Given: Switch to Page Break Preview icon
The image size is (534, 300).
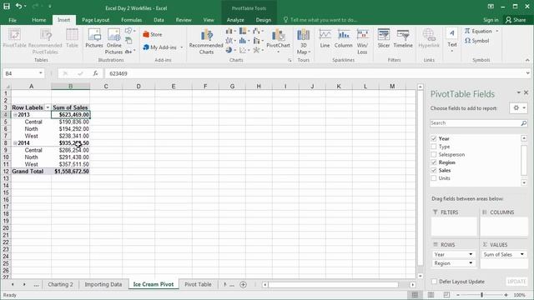Looking at the screenshot, I should (446, 295).
